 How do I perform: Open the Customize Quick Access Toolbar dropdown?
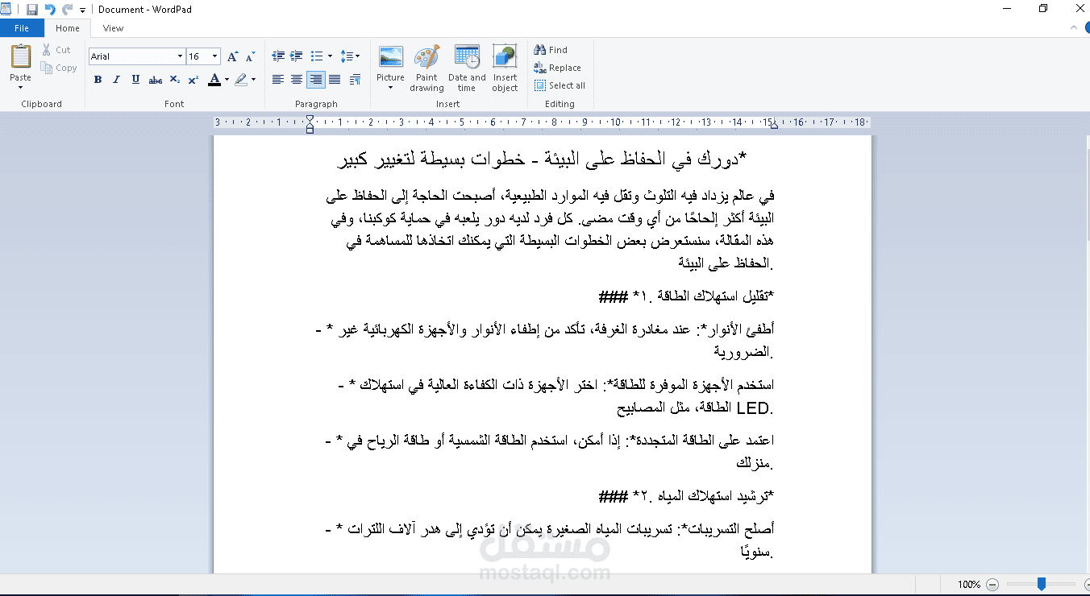pos(82,10)
